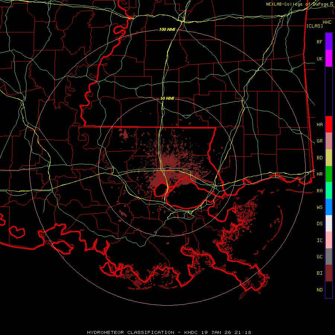The width and height of the screenshot is (335, 335).
Task: Click the HR green legend swatch
Action: pyautogui.click(x=329, y=174)
